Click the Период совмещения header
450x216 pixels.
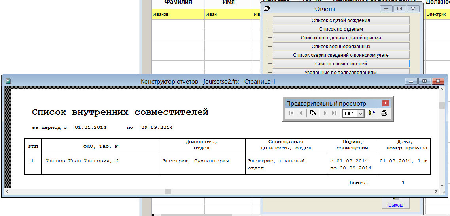click(352, 145)
